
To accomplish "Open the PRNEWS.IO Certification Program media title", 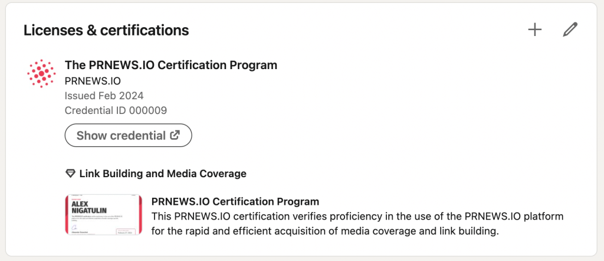I will click(x=235, y=201).
